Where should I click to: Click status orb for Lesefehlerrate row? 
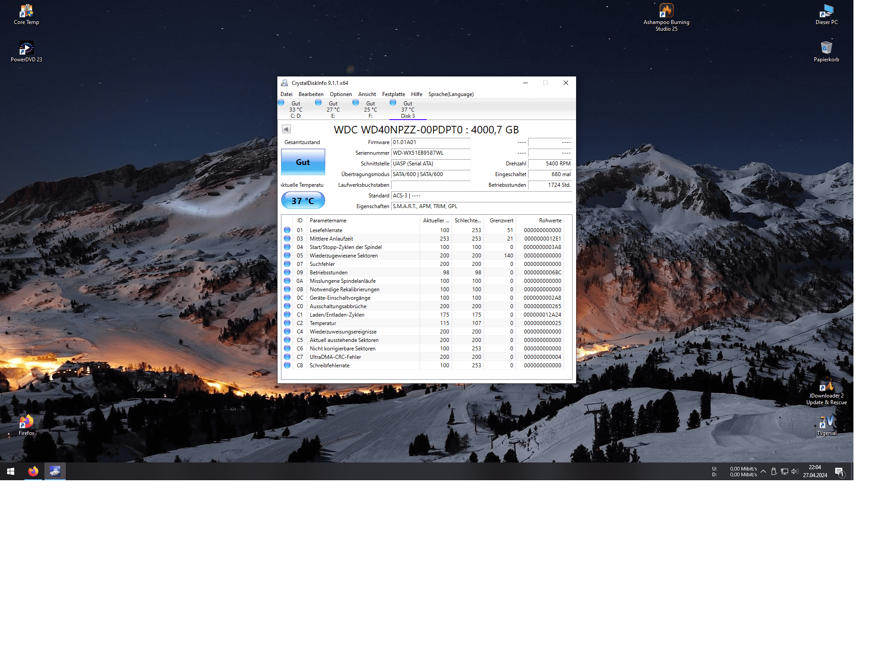click(x=287, y=230)
